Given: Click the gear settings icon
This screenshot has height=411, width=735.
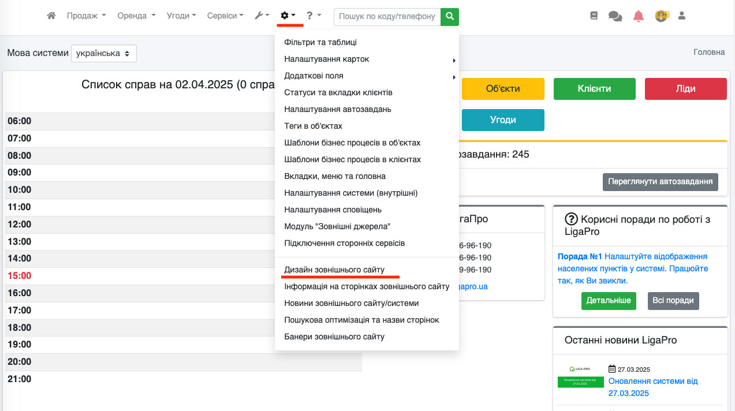Looking at the screenshot, I should coord(288,16).
